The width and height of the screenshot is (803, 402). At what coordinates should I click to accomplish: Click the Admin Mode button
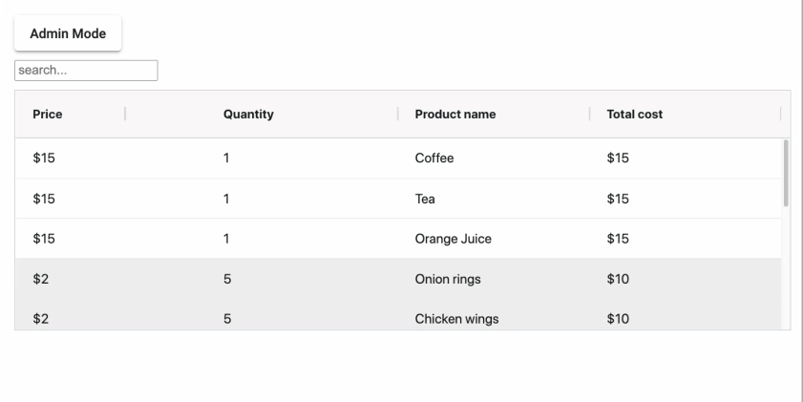point(68,33)
